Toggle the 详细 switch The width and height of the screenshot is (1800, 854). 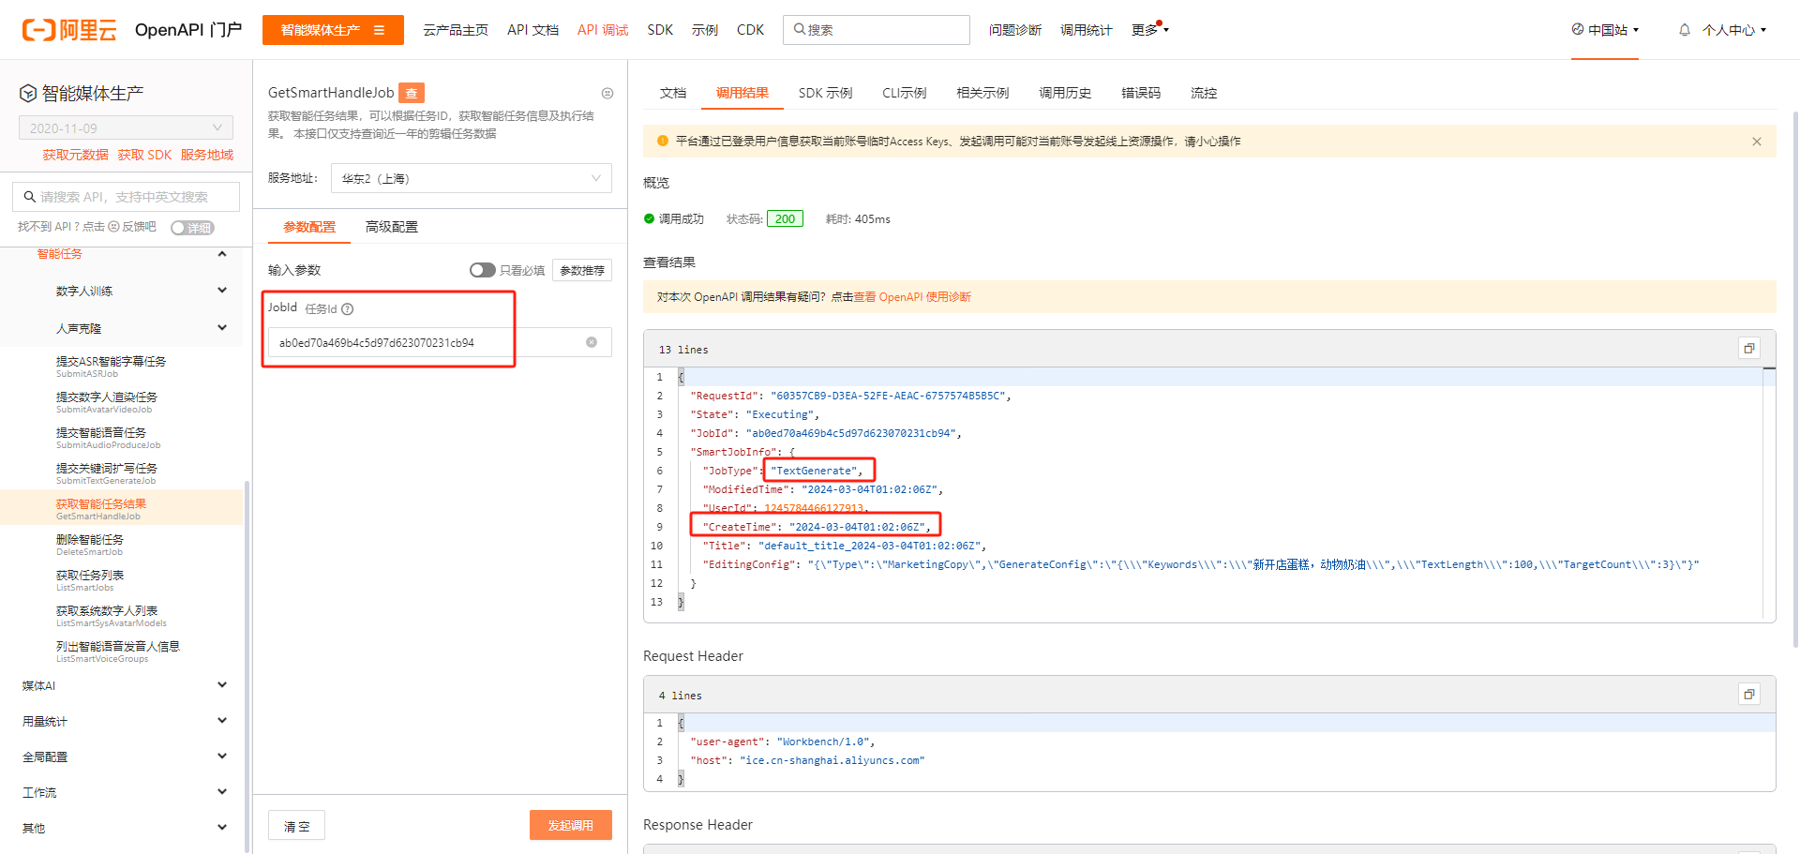pyautogui.click(x=192, y=228)
